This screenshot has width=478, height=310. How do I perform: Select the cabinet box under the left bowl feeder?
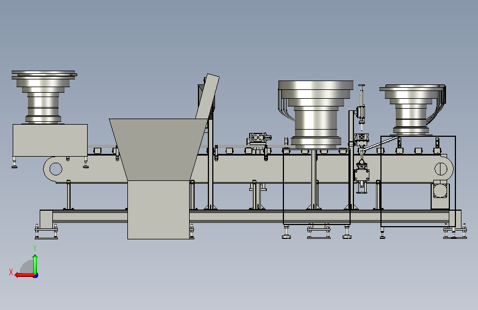pyautogui.click(x=50, y=140)
